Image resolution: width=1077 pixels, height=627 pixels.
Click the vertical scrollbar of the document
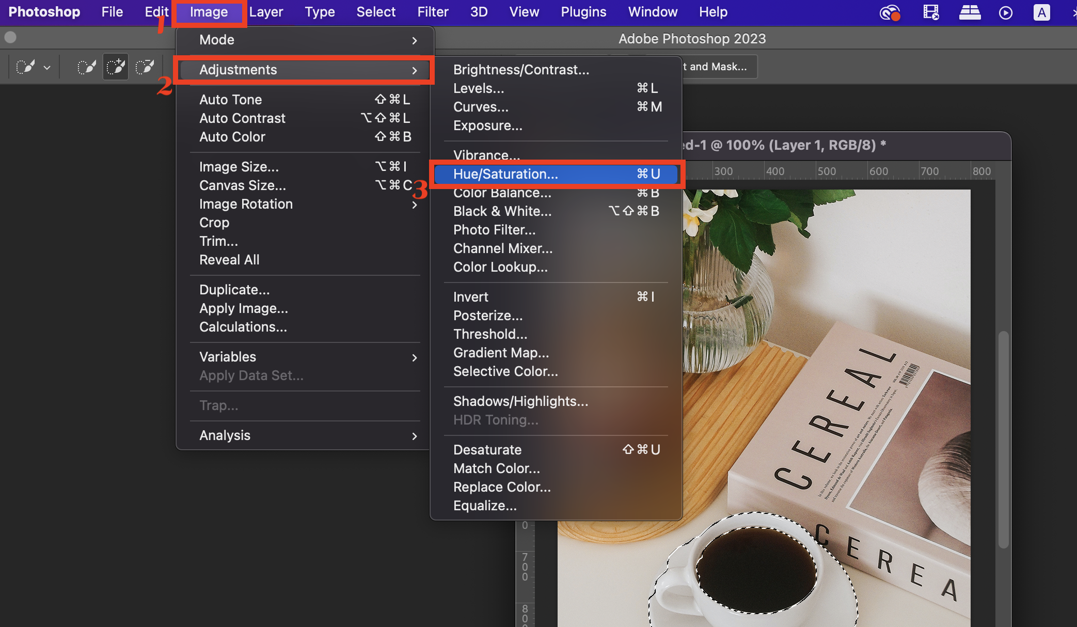pos(1003,439)
